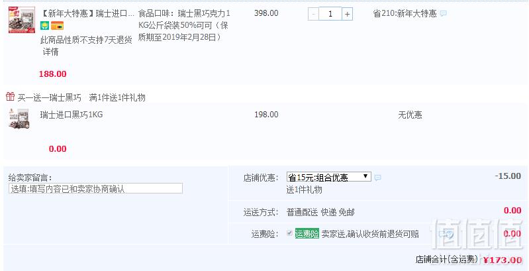
Task: Click the -15.00 discount amount
Action: click(508, 176)
